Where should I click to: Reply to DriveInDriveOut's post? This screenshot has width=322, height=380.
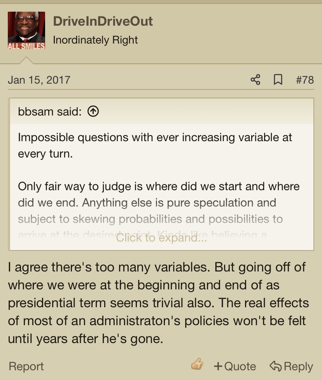(291, 366)
